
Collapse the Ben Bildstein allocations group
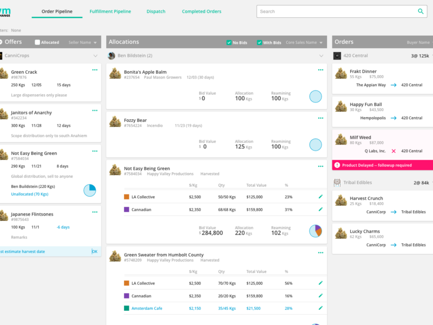[321, 56]
